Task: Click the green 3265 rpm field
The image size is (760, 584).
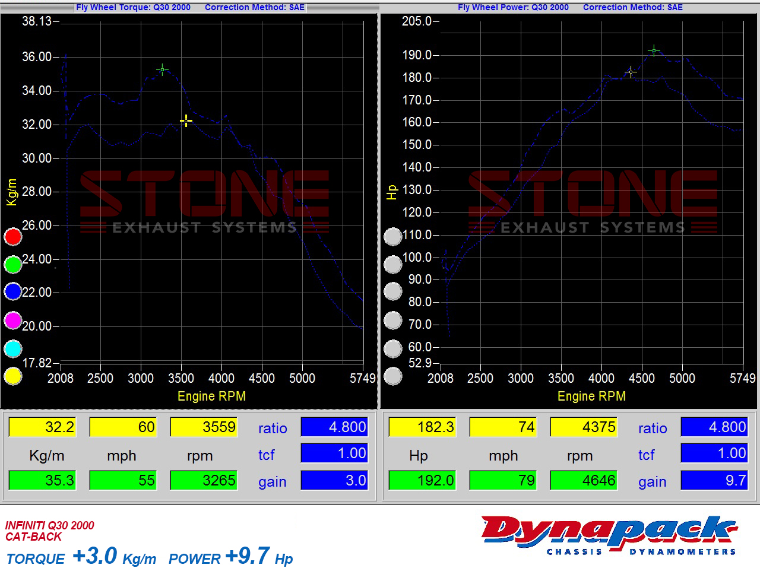Action: click(204, 481)
